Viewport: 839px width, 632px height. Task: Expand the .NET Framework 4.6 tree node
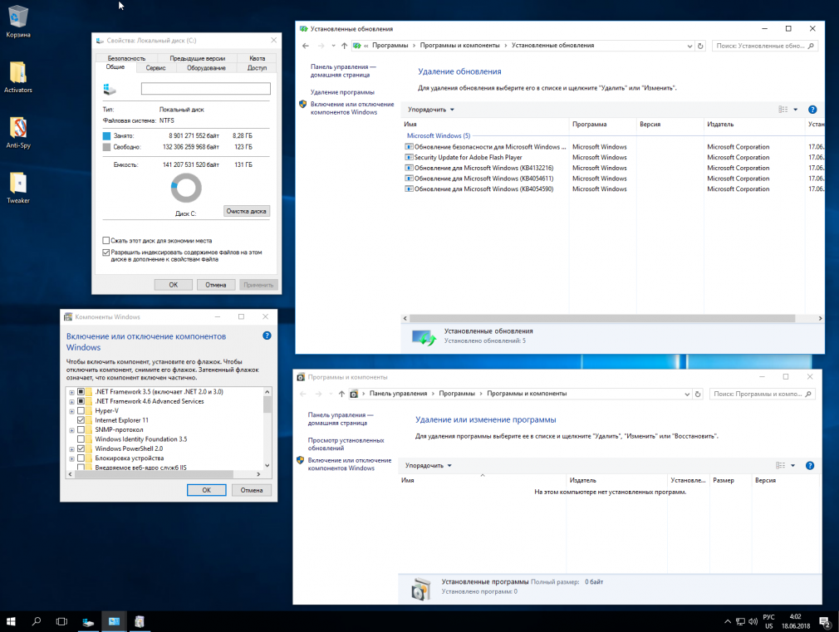click(x=71, y=402)
